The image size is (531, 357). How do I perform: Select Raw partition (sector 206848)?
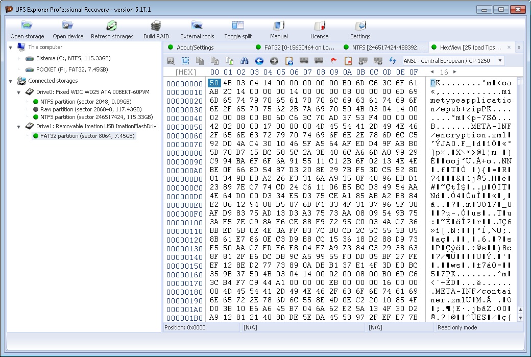(x=91, y=109)
